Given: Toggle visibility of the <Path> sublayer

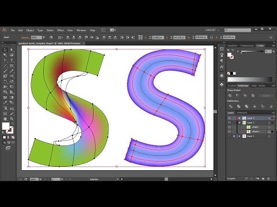Looking at the screenshot, I should (x=229, y=127).
